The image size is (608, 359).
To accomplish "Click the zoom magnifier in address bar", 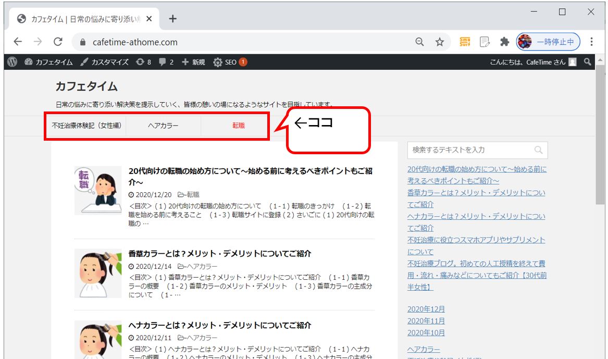I will coord(419,42).
